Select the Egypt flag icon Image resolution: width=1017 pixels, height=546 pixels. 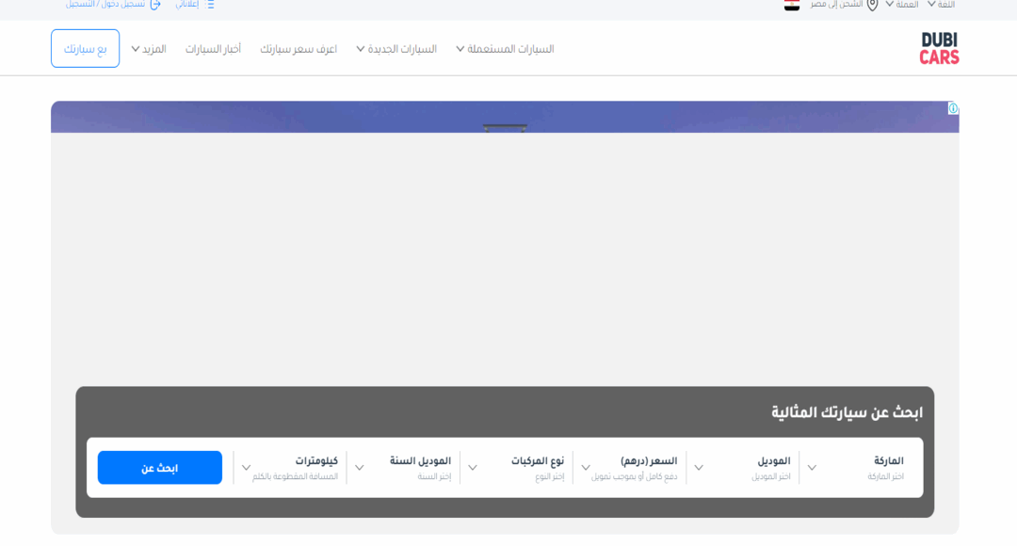pos(791,5)
